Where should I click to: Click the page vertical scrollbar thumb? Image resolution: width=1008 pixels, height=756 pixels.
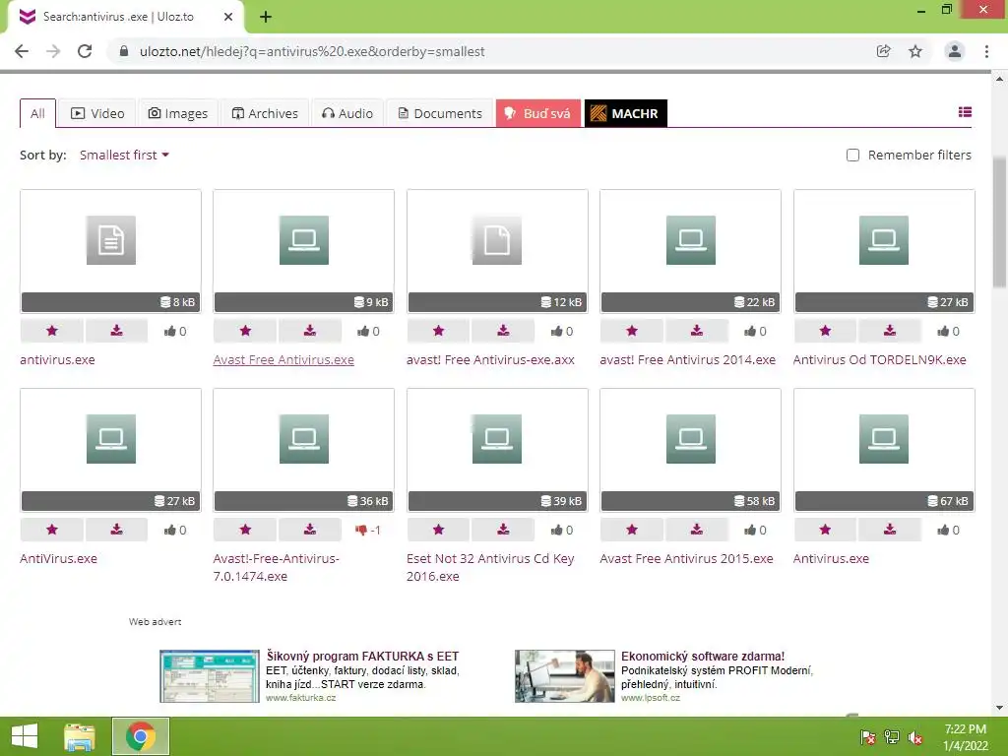999,221
